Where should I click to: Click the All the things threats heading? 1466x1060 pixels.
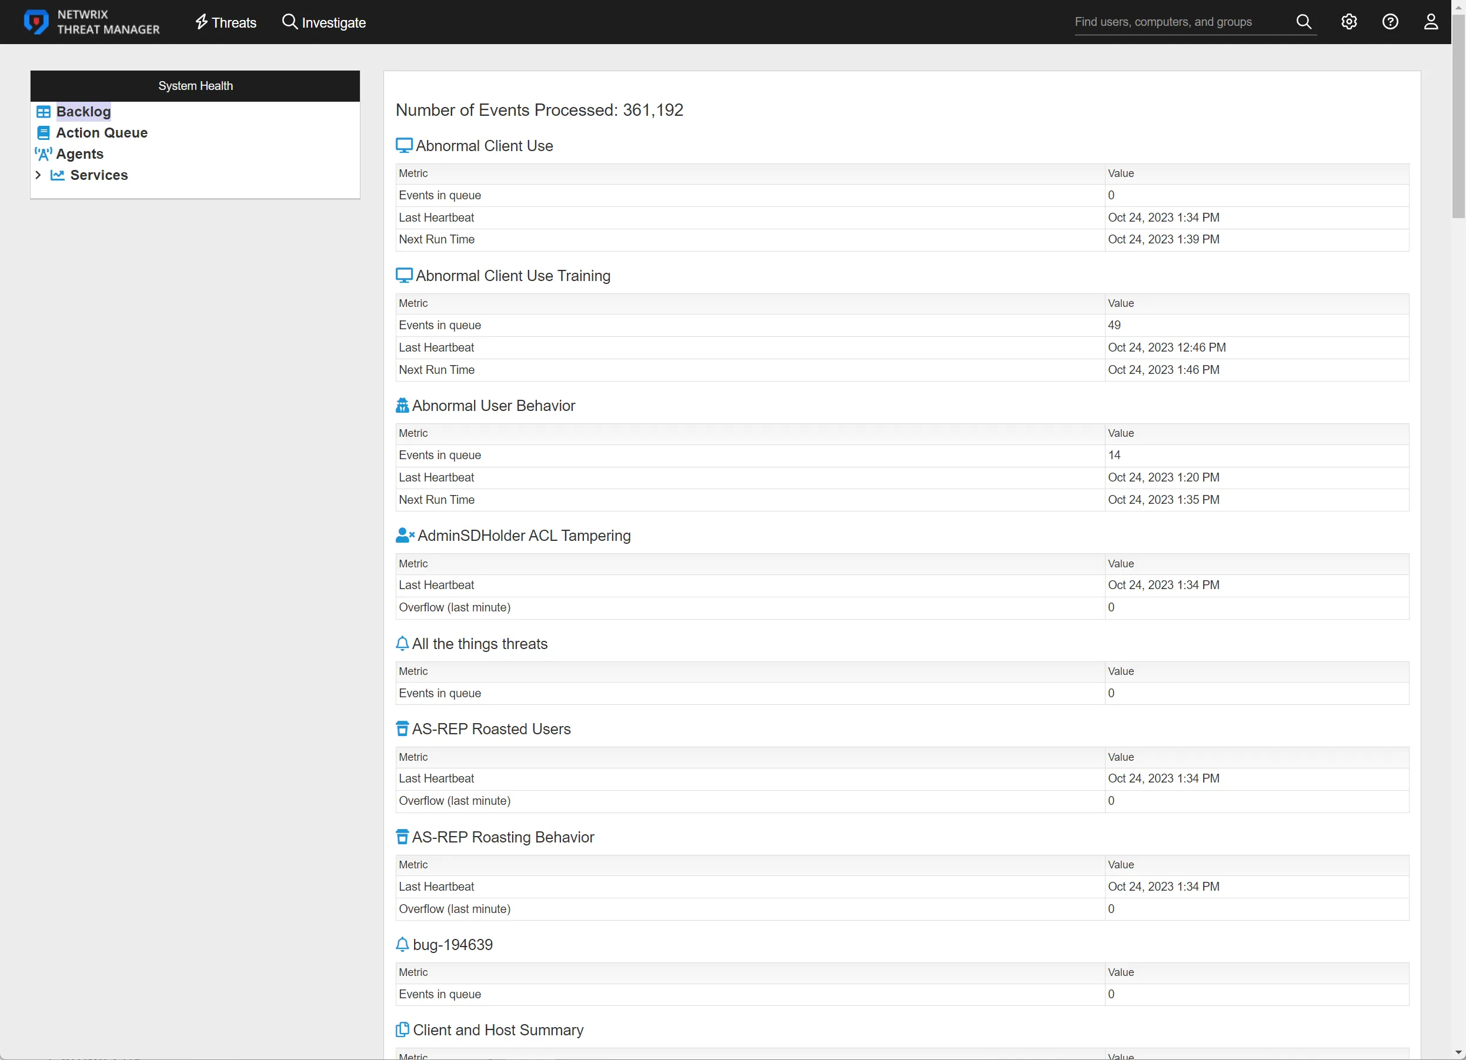coord(480,644)
